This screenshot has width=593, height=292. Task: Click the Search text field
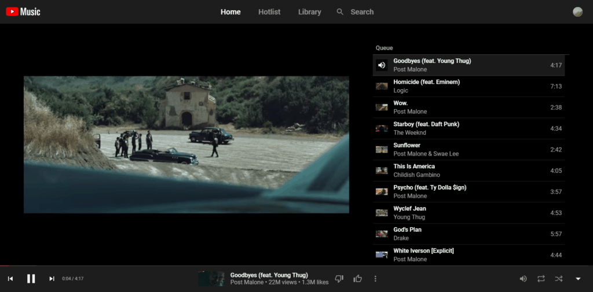(362, 12)
